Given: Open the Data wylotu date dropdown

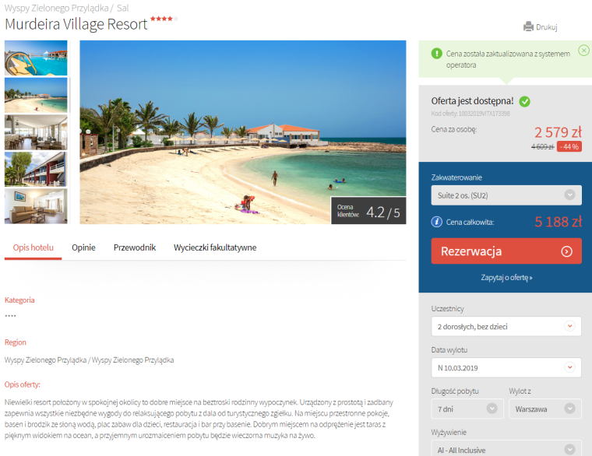Looking at the screenshot, I should pyautogui.click(x=506, y=368).
